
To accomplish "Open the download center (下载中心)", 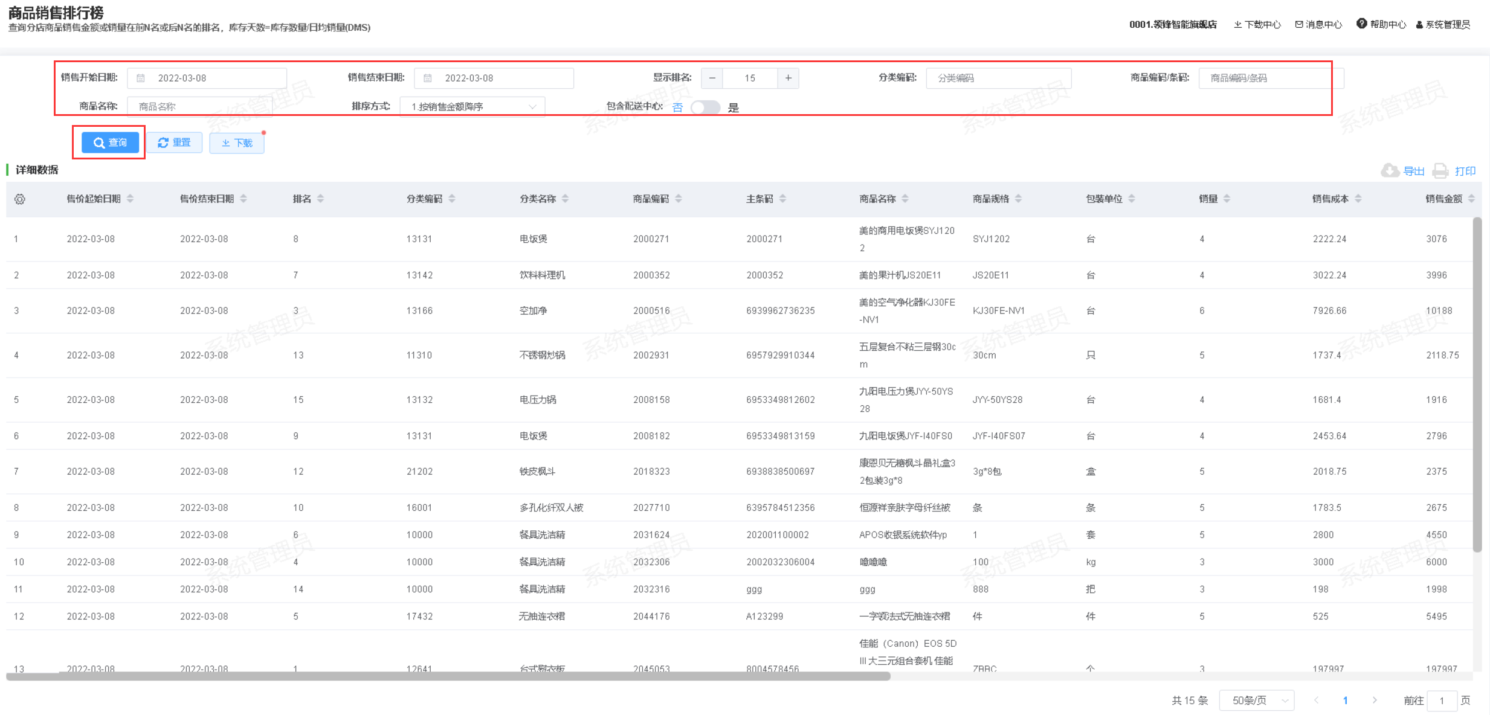I will [x=1257, y=24].
